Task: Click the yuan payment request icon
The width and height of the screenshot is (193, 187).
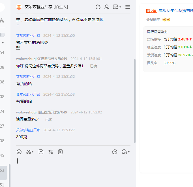Action: pyautogui.click(x=60, y=152)
